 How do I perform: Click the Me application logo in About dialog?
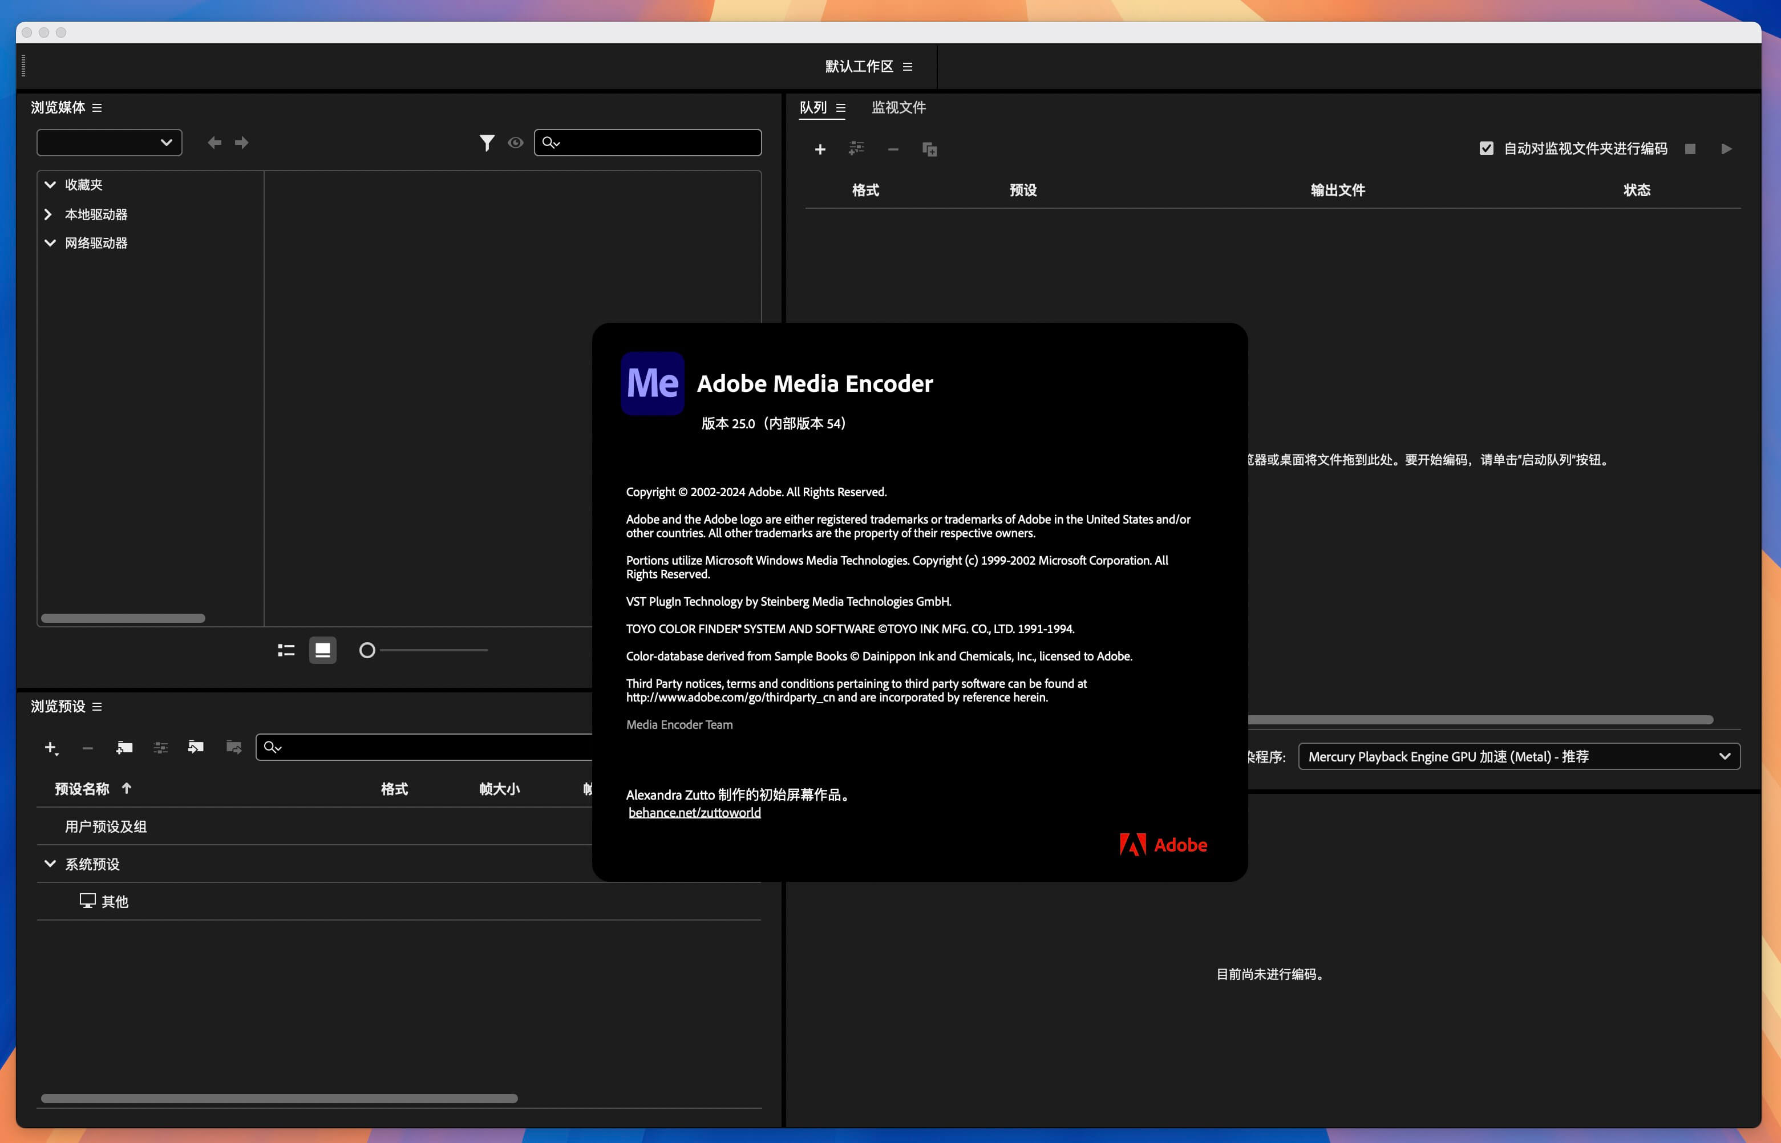point(652,383)
